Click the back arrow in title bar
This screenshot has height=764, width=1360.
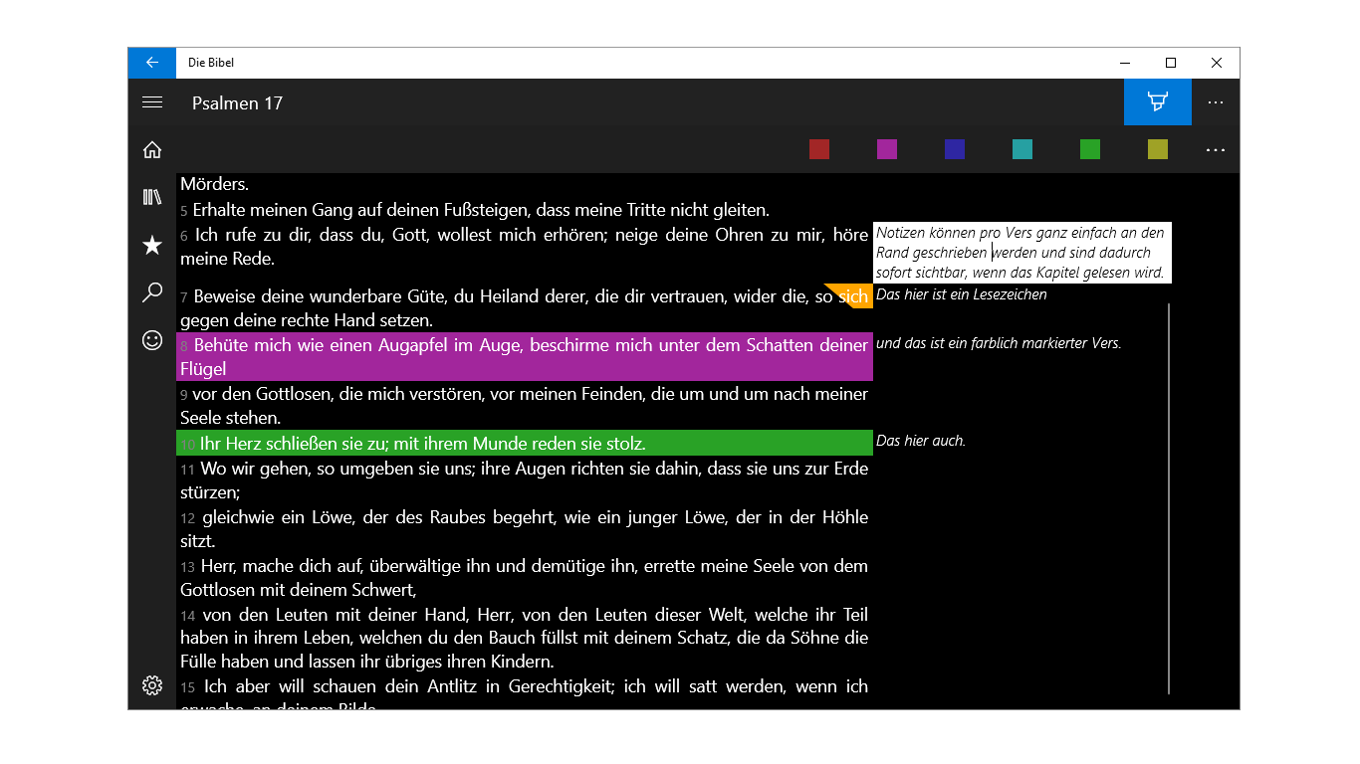pos(152,63)
